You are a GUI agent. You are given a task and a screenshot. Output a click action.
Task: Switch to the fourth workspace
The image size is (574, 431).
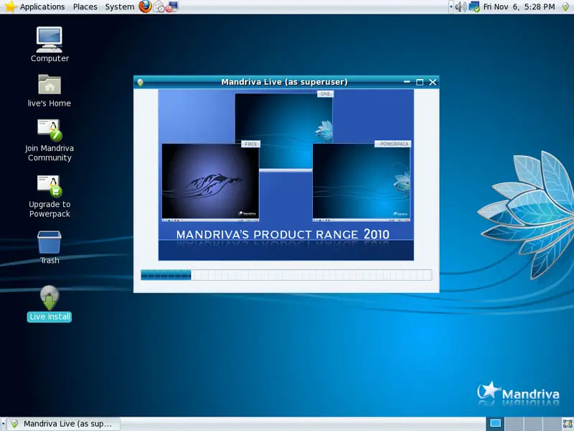pos(552,424)
